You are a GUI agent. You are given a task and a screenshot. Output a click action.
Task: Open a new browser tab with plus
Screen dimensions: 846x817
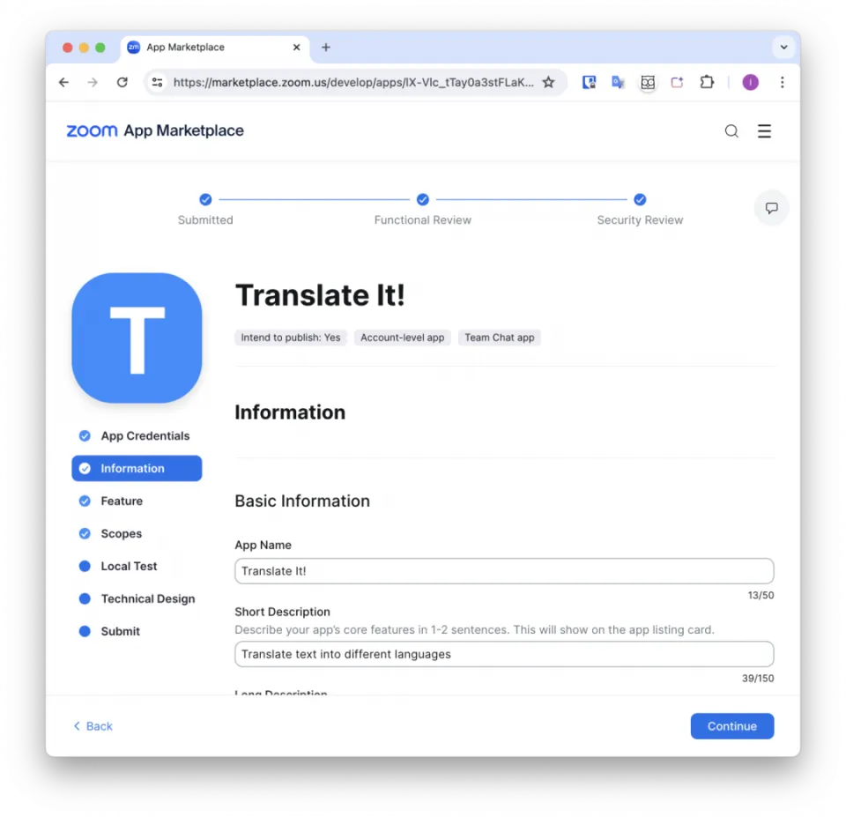326,48
